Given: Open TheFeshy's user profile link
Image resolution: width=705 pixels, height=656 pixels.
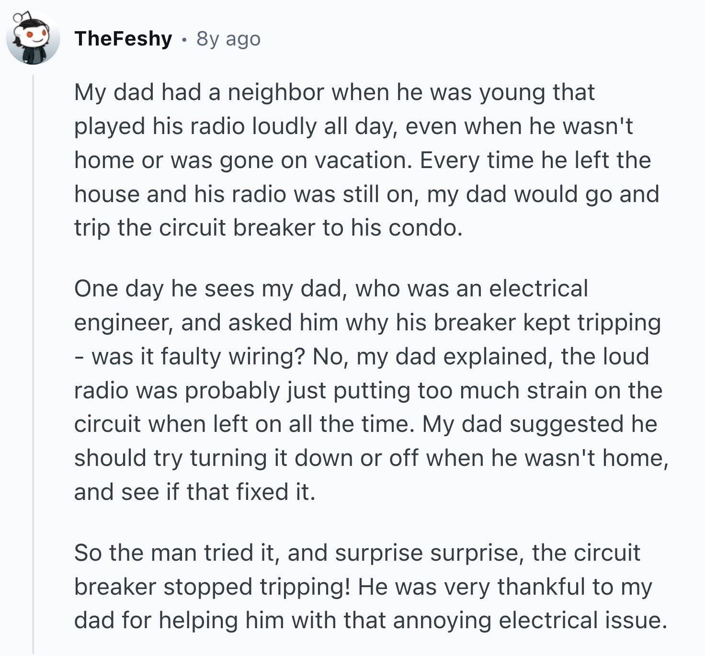Looking at the screenshot, I should (x=123, y=39).
